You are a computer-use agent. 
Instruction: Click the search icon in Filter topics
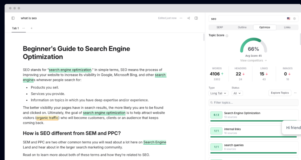[x=212, y=103]
